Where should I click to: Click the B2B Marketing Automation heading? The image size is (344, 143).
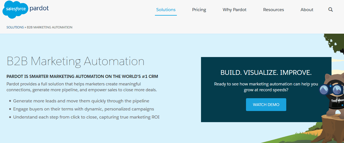pyautogui.click(x=76, y=61)
